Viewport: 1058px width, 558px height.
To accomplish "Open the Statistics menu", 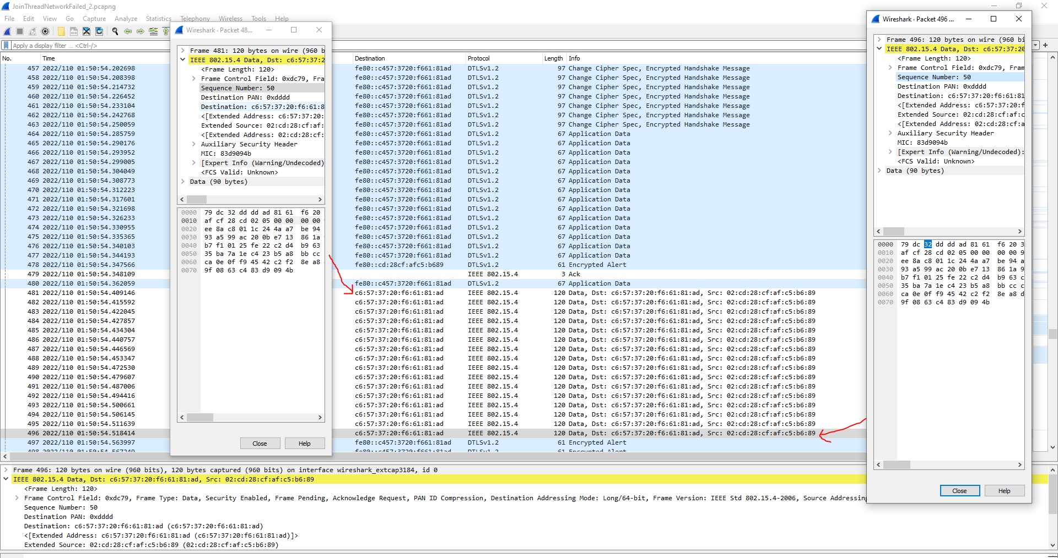I will tap(158, 18).
